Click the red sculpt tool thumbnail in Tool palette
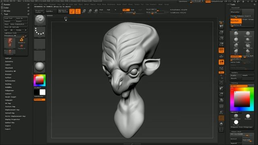 (10, 43)
